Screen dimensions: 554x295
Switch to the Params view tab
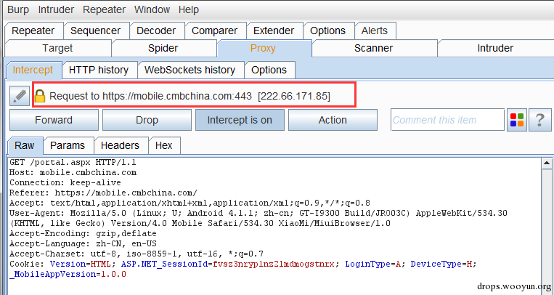tap(68, 146)
